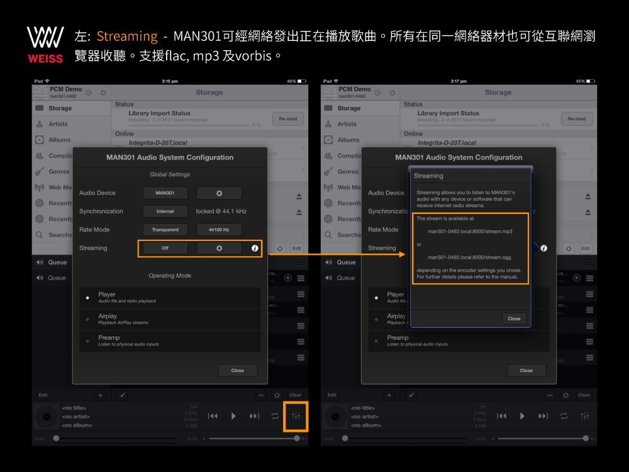Open Recently item with clock icon, left sidebar
The height and width of the screenshot is (472, 629).
(53, 219)
